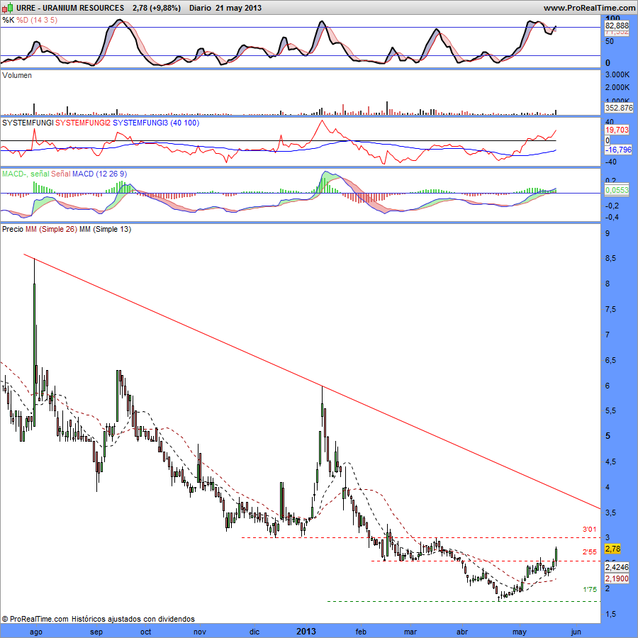Click the '5,5' price axis label
This screenshot has height=638, width=638.
click(x=610, y=411)
